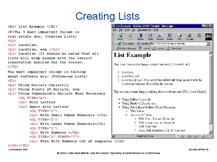Click the '<UL>' tag in the code
The image size is (217, 162).
(12, 81)
